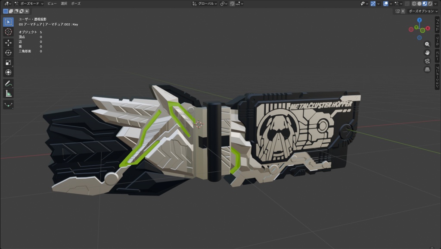Click the オブジェクト 5 statistics text

(30, 32)
